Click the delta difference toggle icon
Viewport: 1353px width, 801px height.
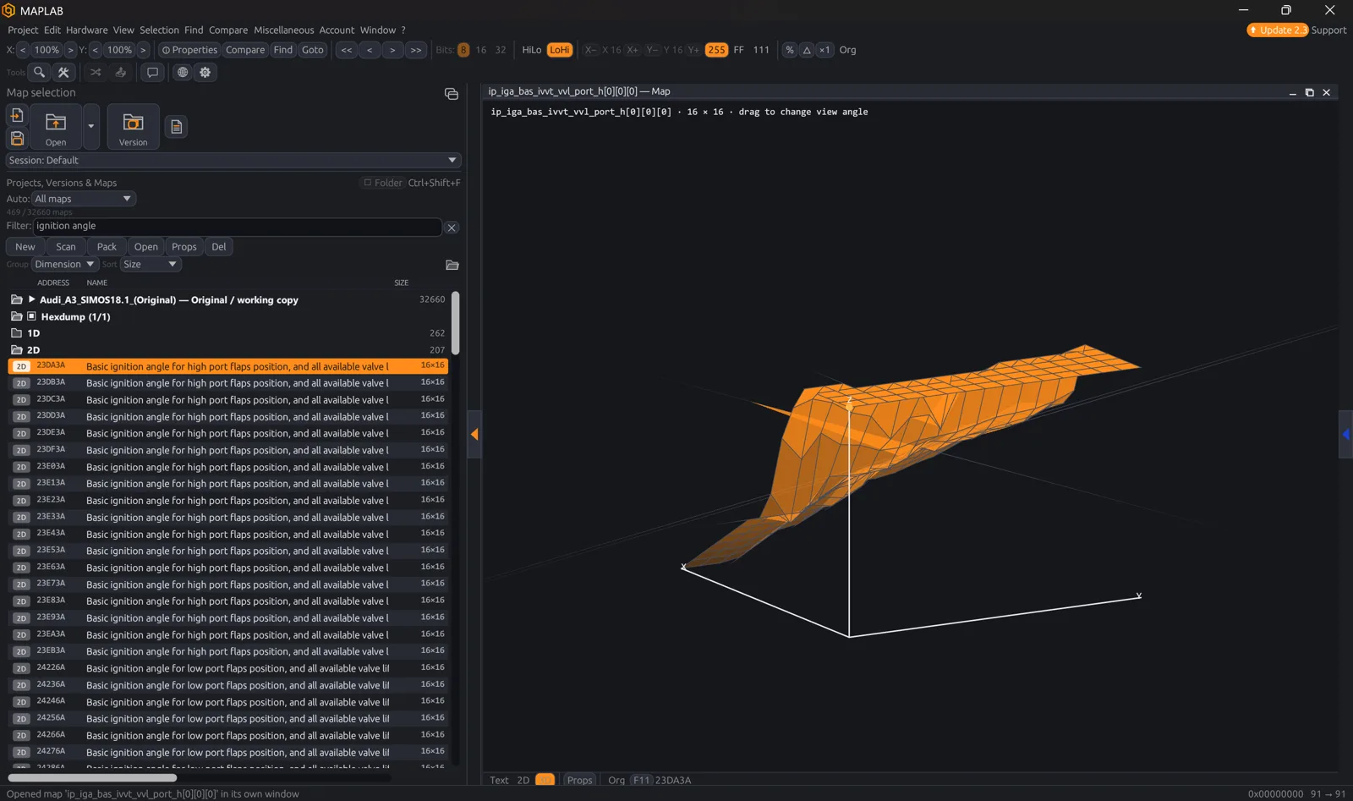pyautogui.click(x=807, y=50)
